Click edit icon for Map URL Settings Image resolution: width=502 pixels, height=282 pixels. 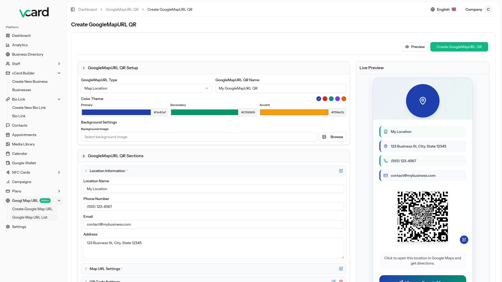341,269
